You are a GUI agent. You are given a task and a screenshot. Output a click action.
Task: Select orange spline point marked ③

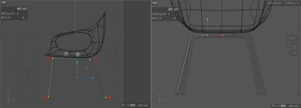(90, 60)
